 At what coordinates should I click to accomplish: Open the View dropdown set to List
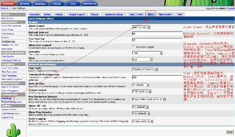click(x=142, y=59)
